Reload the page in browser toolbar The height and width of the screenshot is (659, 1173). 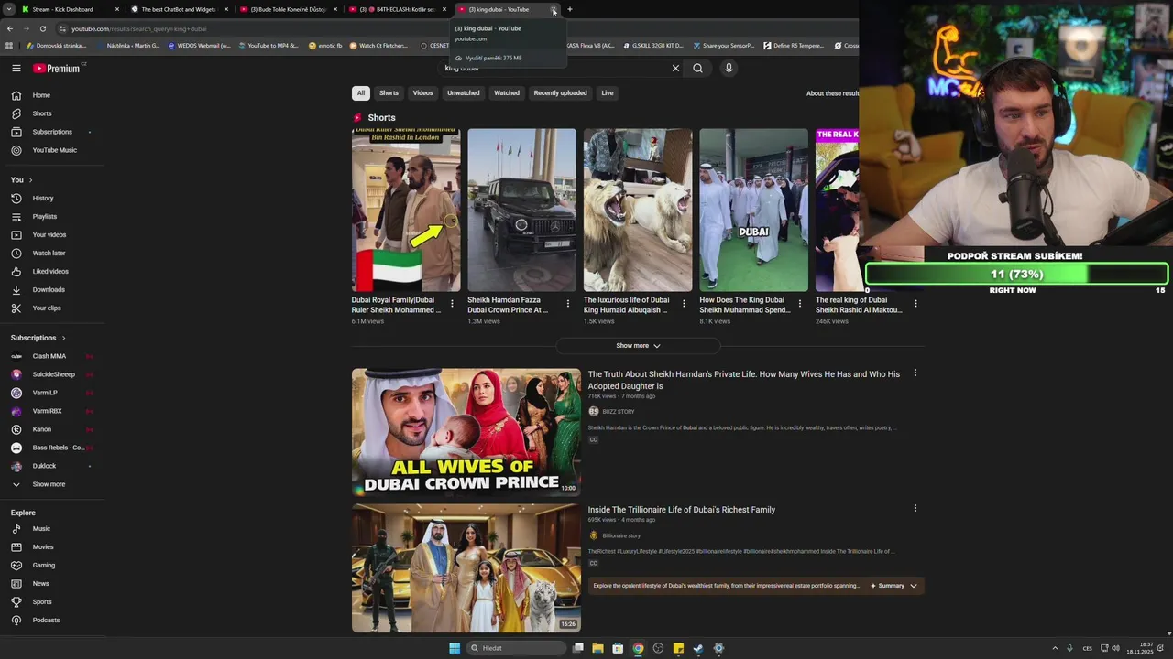[x=42, y=28]
